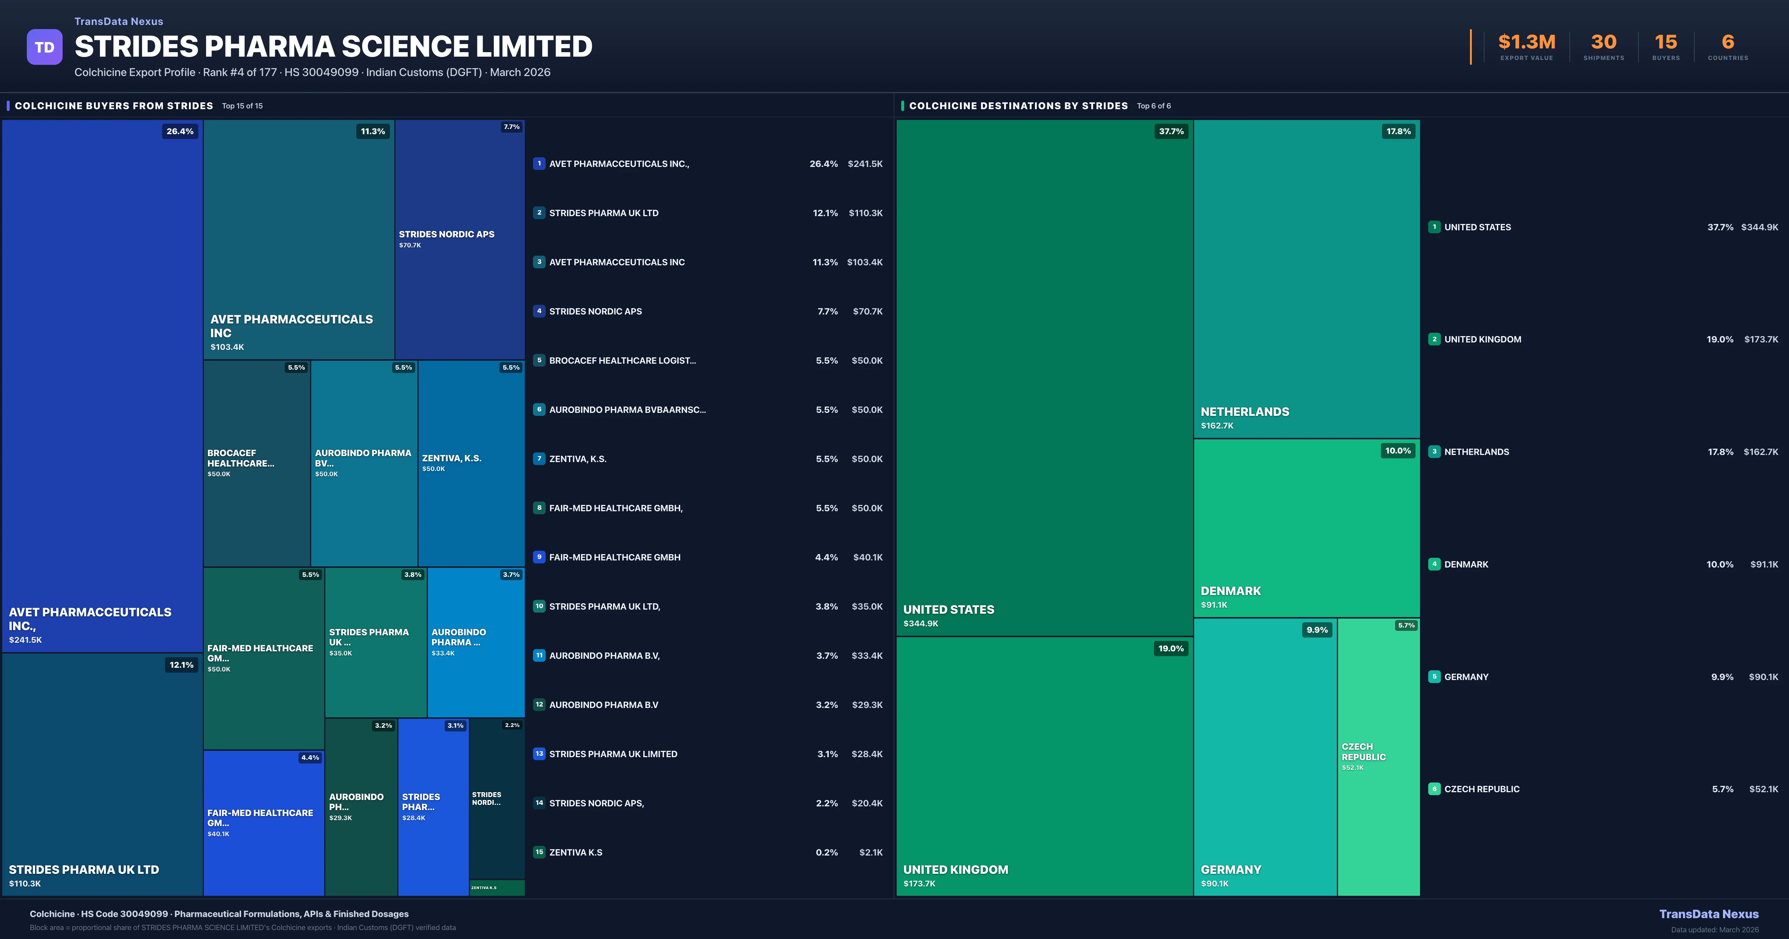Click rank 6 badge beside Czech Republic
The width and height of the screenshot is (1789, 939).
tap(1434, 789)
